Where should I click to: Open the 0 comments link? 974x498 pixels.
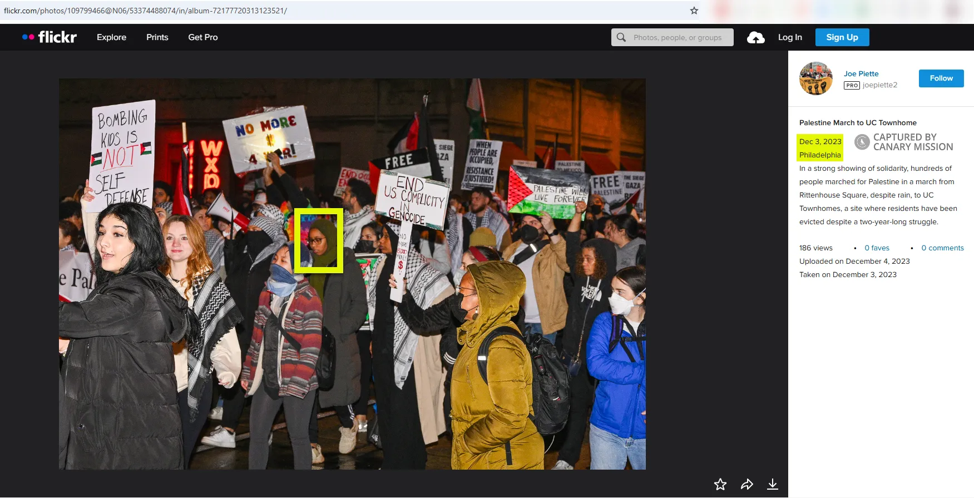pyautogui.click(x=942, y=248)
